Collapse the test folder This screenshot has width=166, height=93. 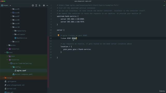point(5,52)
